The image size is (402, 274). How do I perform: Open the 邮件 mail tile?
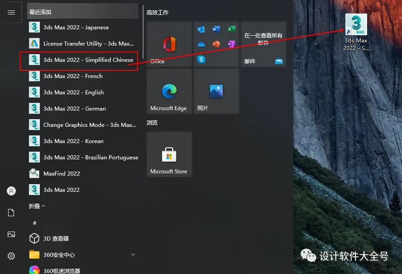tap(263, 44)
